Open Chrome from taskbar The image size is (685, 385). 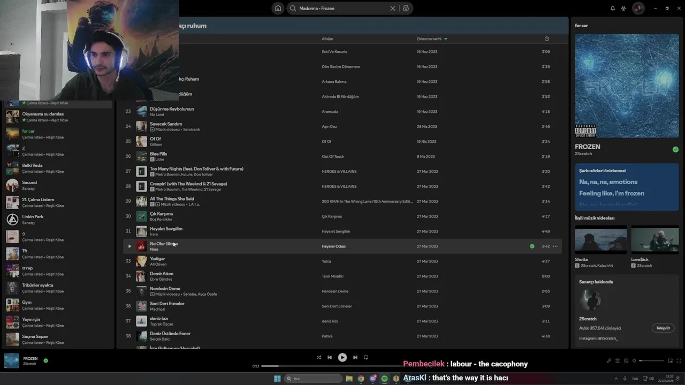pos(361,379)
